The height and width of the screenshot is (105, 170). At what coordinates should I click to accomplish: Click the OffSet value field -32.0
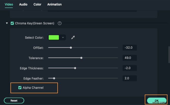pyautogui.click(x=130, y=48)
